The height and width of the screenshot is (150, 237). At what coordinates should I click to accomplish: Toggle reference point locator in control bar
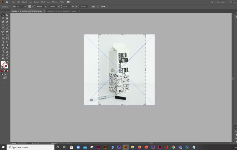tap(30, 6)
